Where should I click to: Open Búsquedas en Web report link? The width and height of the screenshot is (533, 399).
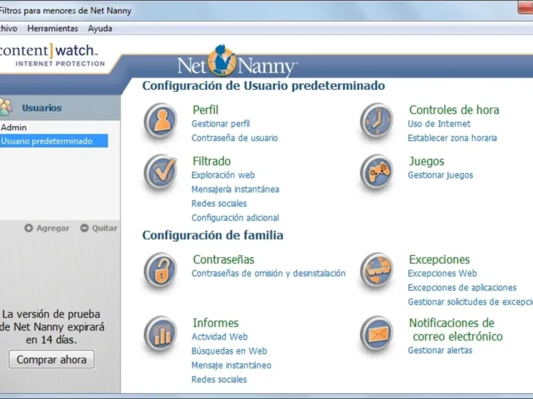(x=229, y=351)
